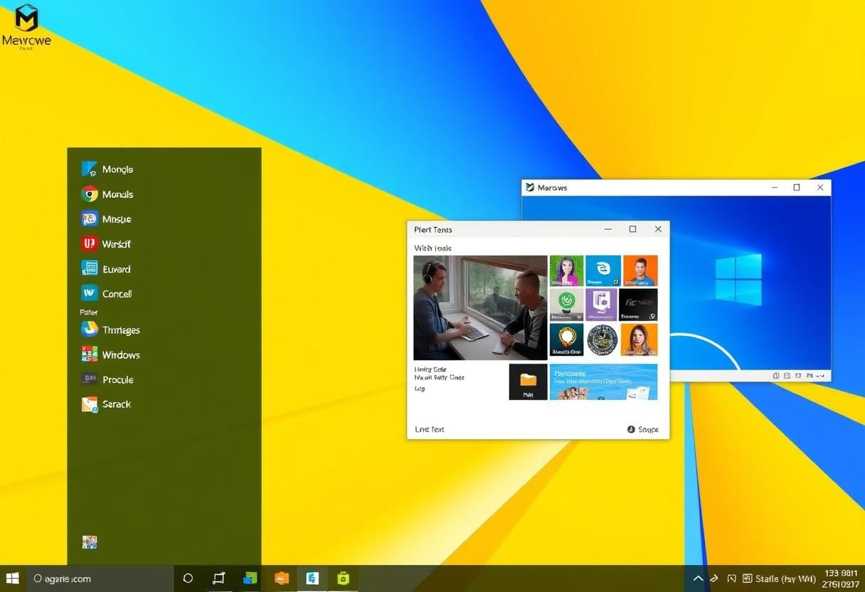Open the wide blue banner tile

coord(603,381)
